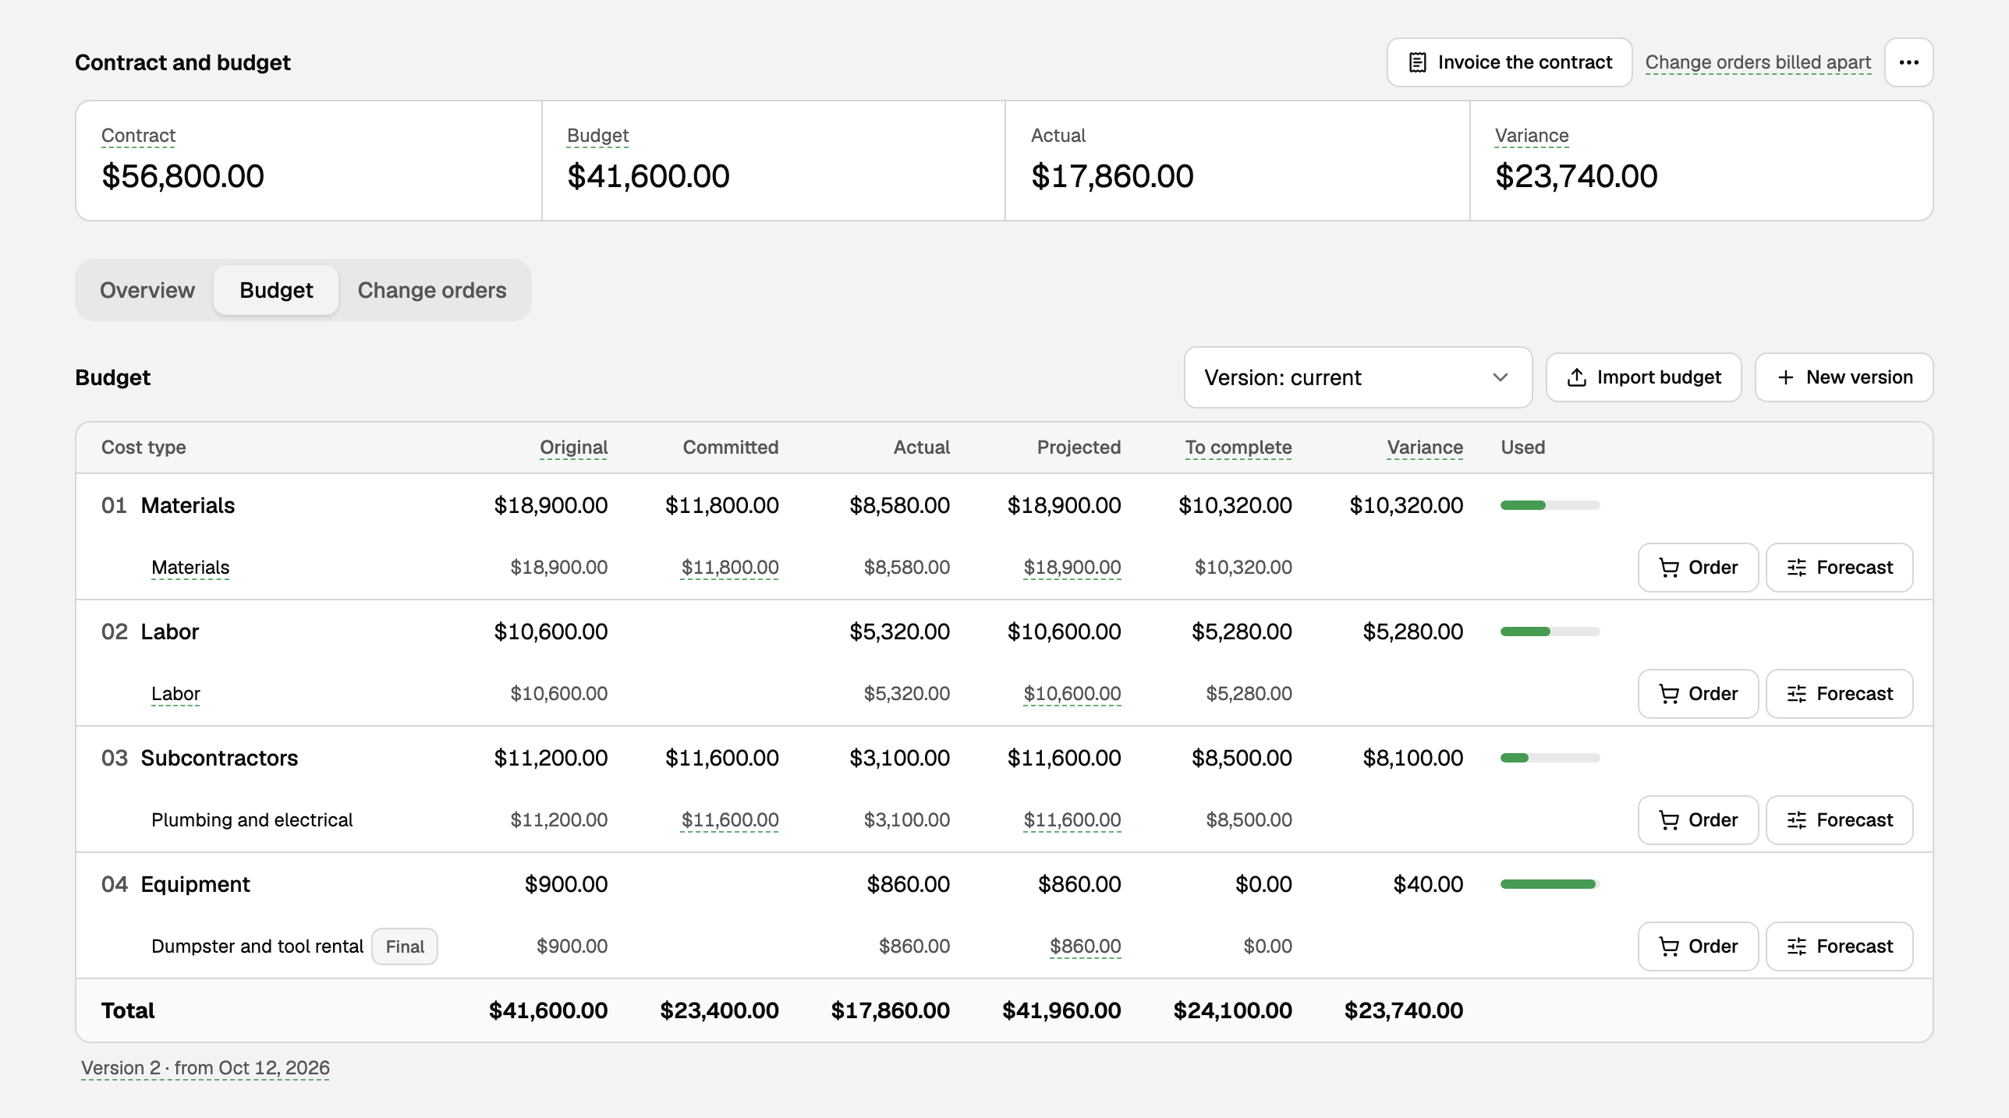Click the Variance column header

[1425, 448]
